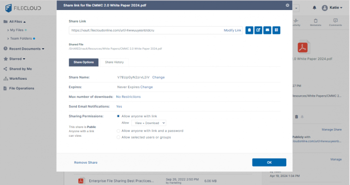
Task: Click the Shared by Me share icon
Action: click(x=5, y=69)
